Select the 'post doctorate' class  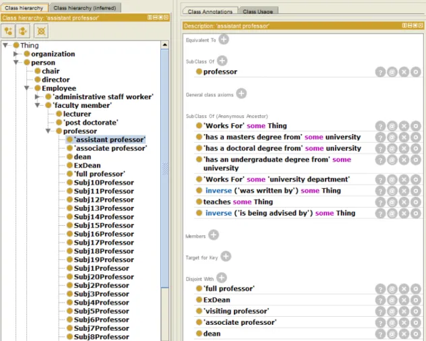click(x=87, y=123)
